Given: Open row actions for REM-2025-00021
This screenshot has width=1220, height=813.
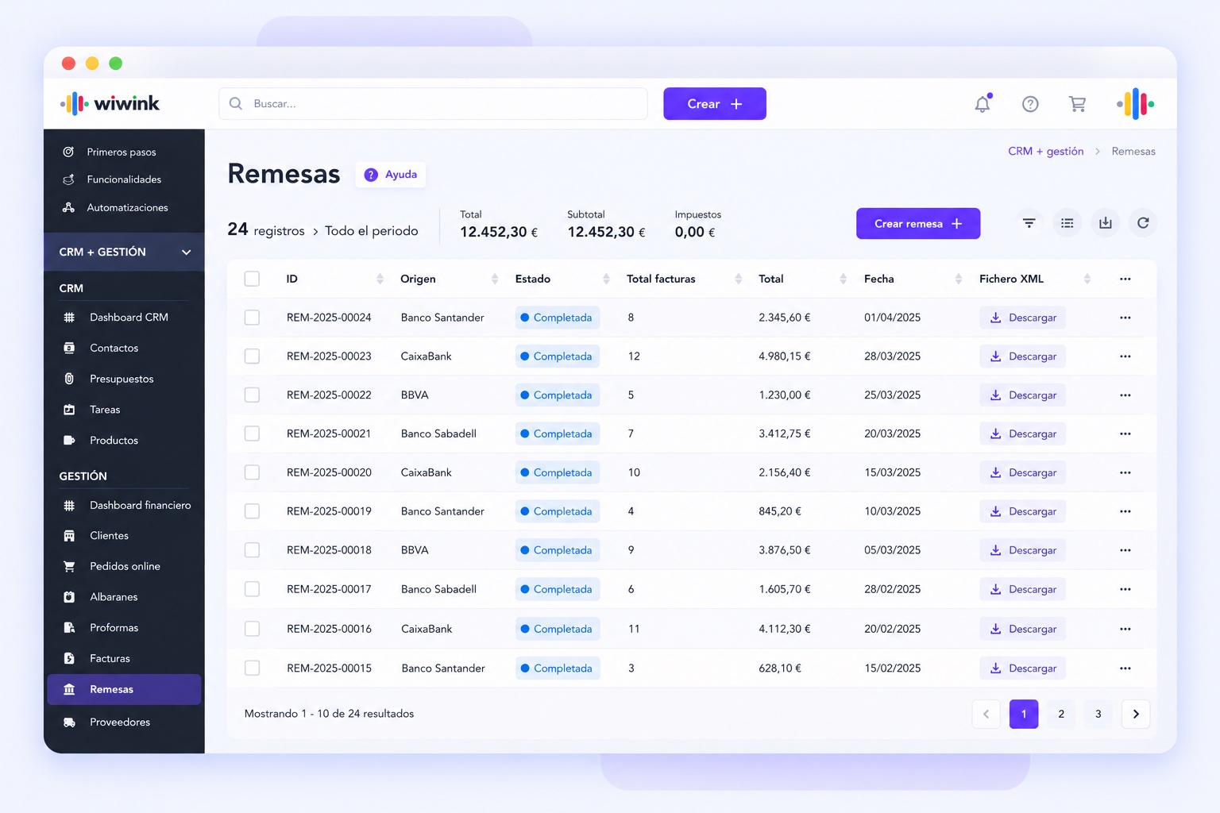Looking at the screenshot, I should click(1125, 433).
